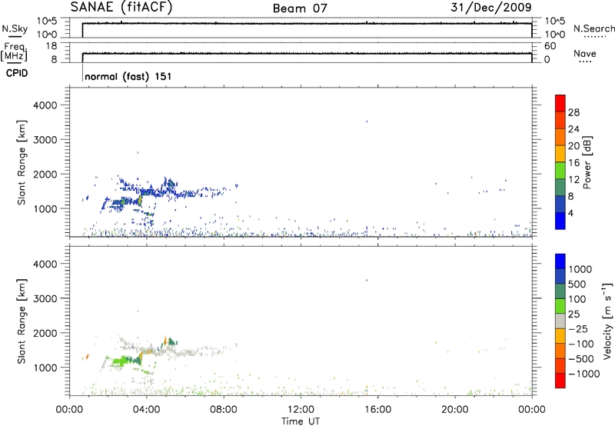Click the 60 tick on the Nave axis

(550, 46)
